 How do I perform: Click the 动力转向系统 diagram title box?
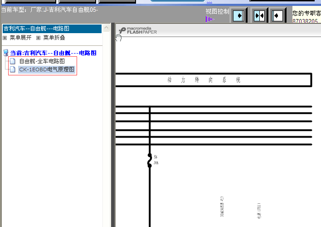214,80
